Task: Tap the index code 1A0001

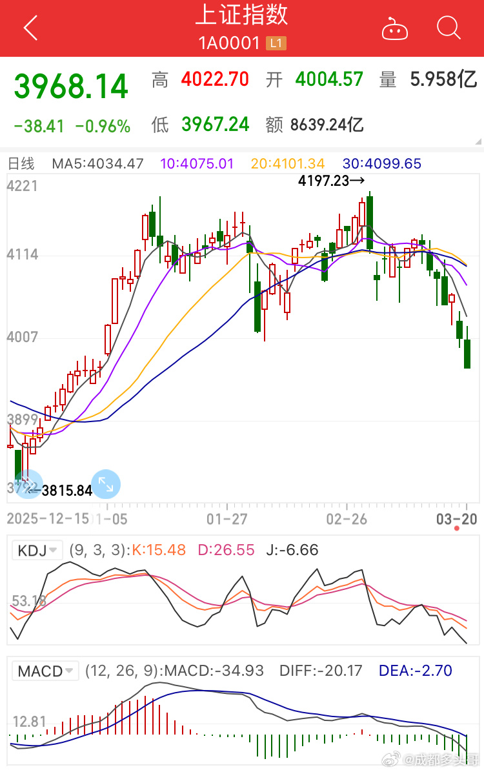Action: (x=229, y=43)
